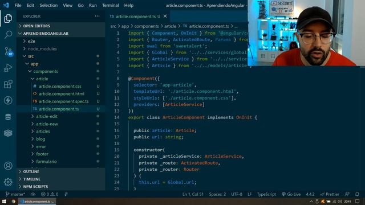365x205 pixels.
Task: Collapse the components folder
Action: click(61, 71)
